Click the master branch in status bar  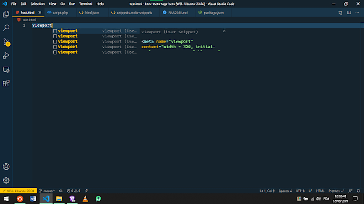(47, 191)
